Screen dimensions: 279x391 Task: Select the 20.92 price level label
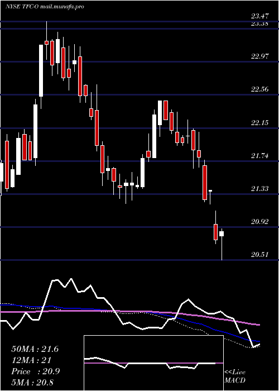click(260, 222)
